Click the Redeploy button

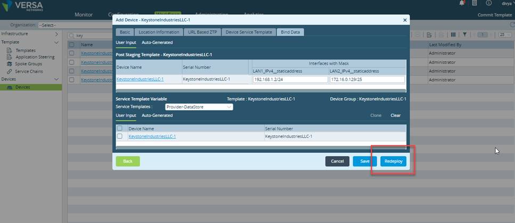393,161
